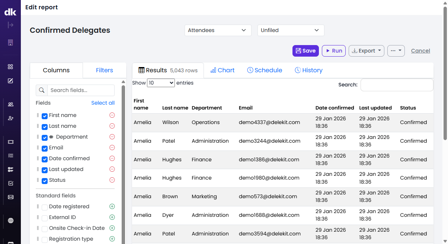Click the Confirmed Delegates report title
Screen dimensions: 448x244
70,30
